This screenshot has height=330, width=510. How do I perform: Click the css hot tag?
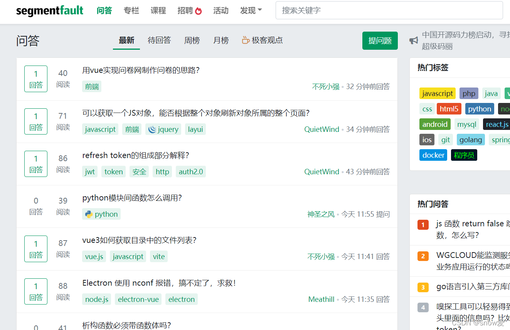click(x=427, y=109)
